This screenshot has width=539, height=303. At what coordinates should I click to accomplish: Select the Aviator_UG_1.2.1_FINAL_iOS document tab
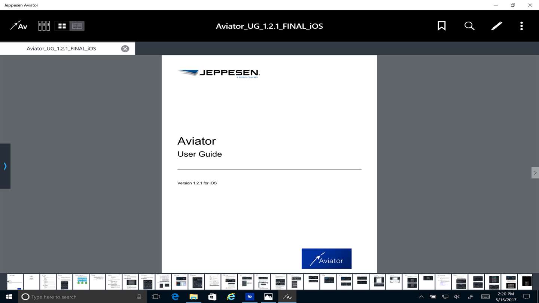pyautogui.click(x=67, y=48)
